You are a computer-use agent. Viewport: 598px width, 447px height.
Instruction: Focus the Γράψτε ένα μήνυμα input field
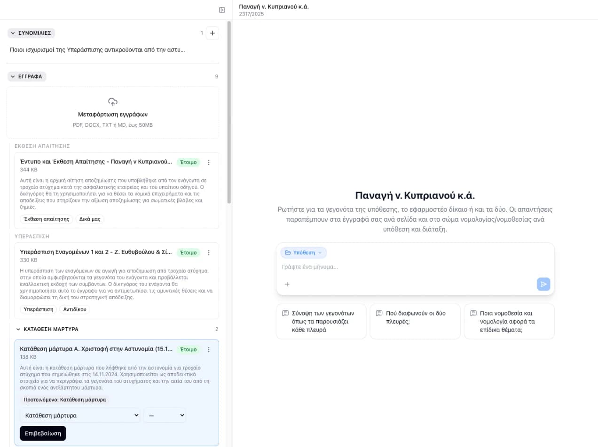pos(415,267)
